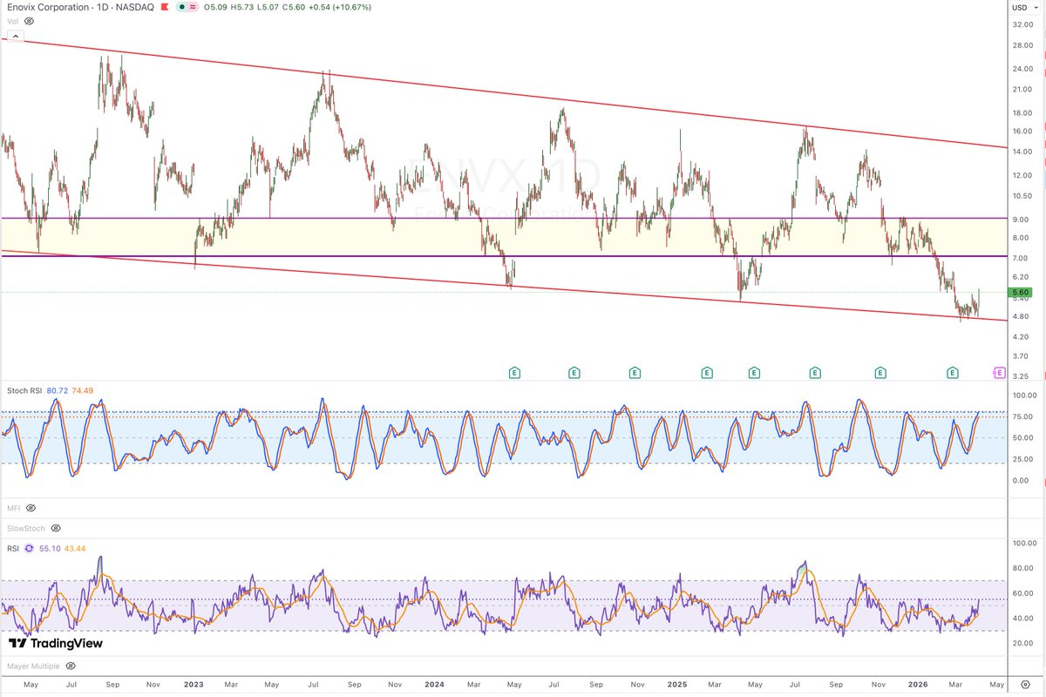This screenshot has height=697, width=1046.
Task: Show the hidden MFI indicator
Action: 31,507
